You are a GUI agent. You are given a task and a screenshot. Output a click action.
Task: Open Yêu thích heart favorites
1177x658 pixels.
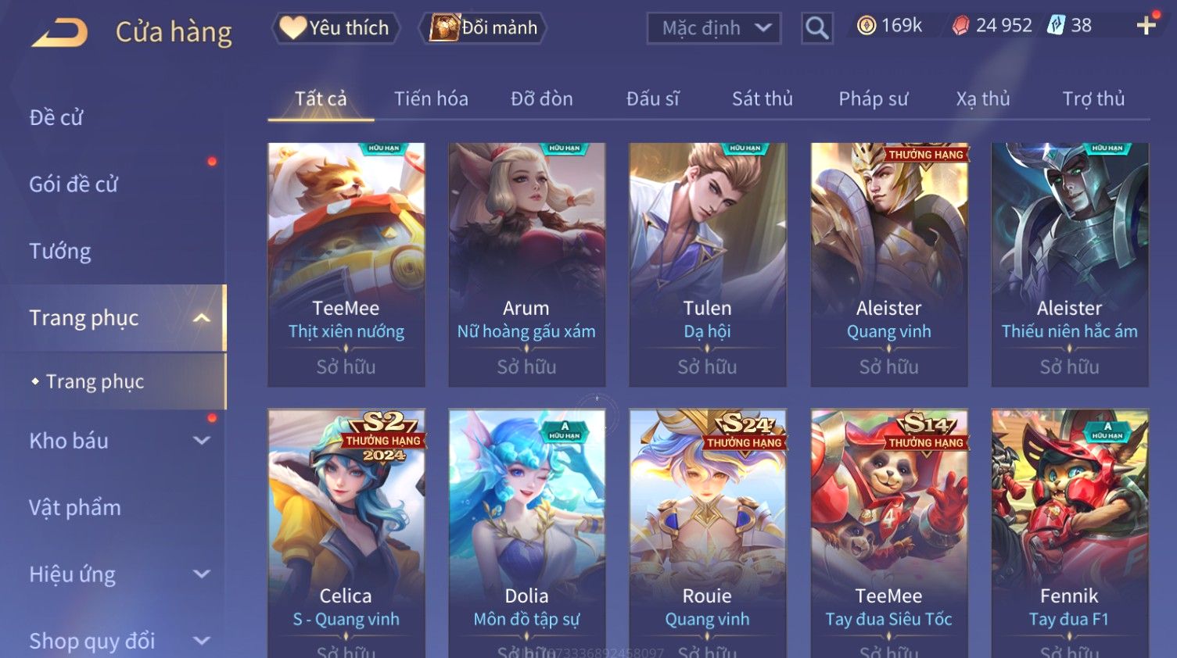point(336,28)
